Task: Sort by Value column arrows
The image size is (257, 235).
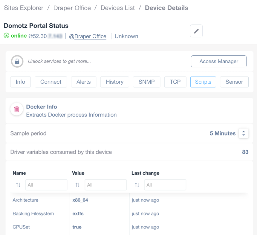Action: pos(77,185)
